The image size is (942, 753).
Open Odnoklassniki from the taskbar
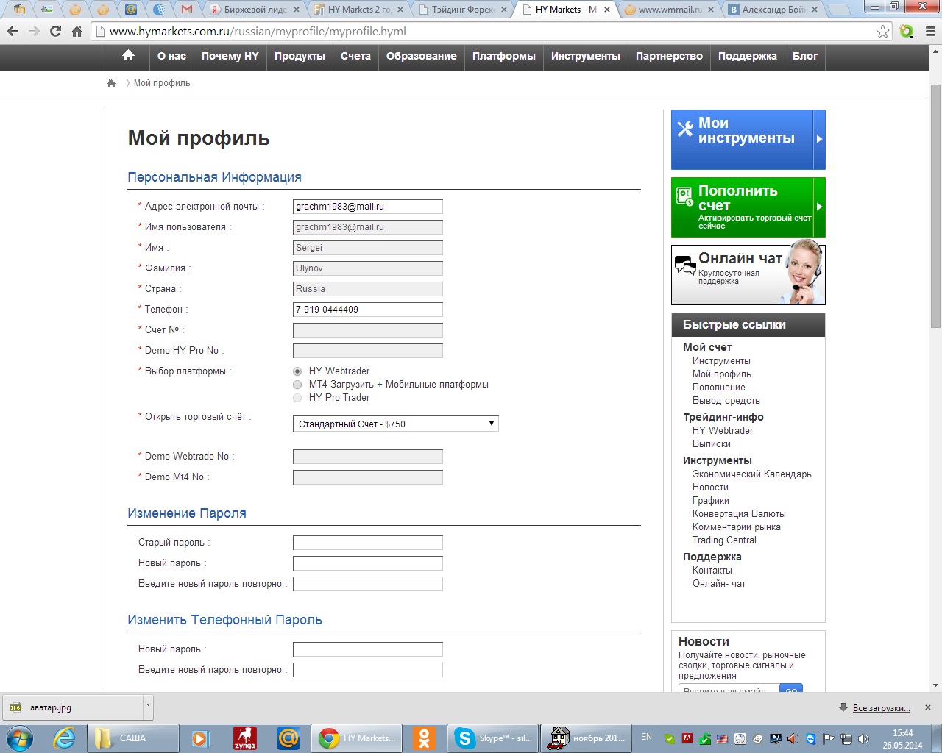424,738
